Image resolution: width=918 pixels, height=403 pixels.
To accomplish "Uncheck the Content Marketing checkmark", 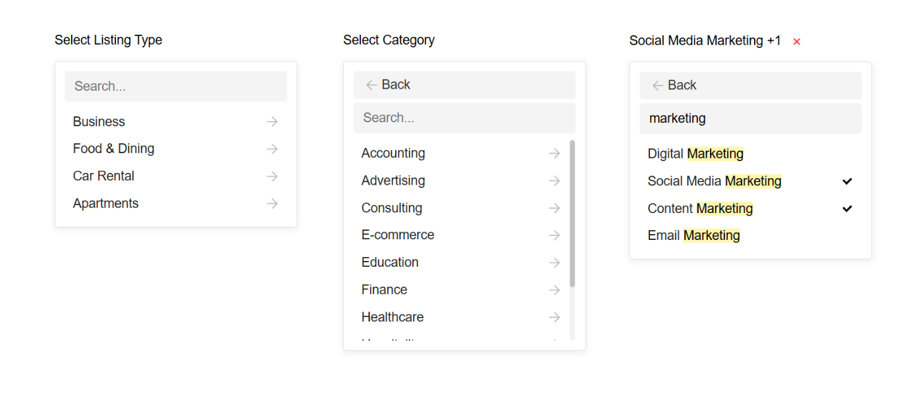I will 847,209.
